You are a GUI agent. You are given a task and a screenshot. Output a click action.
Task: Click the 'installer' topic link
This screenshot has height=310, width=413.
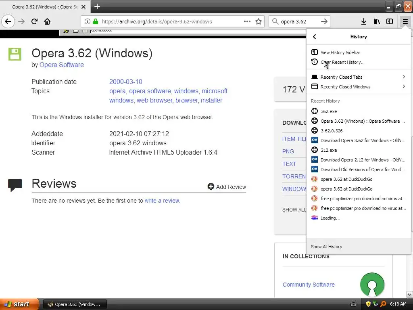coord(211,101)
